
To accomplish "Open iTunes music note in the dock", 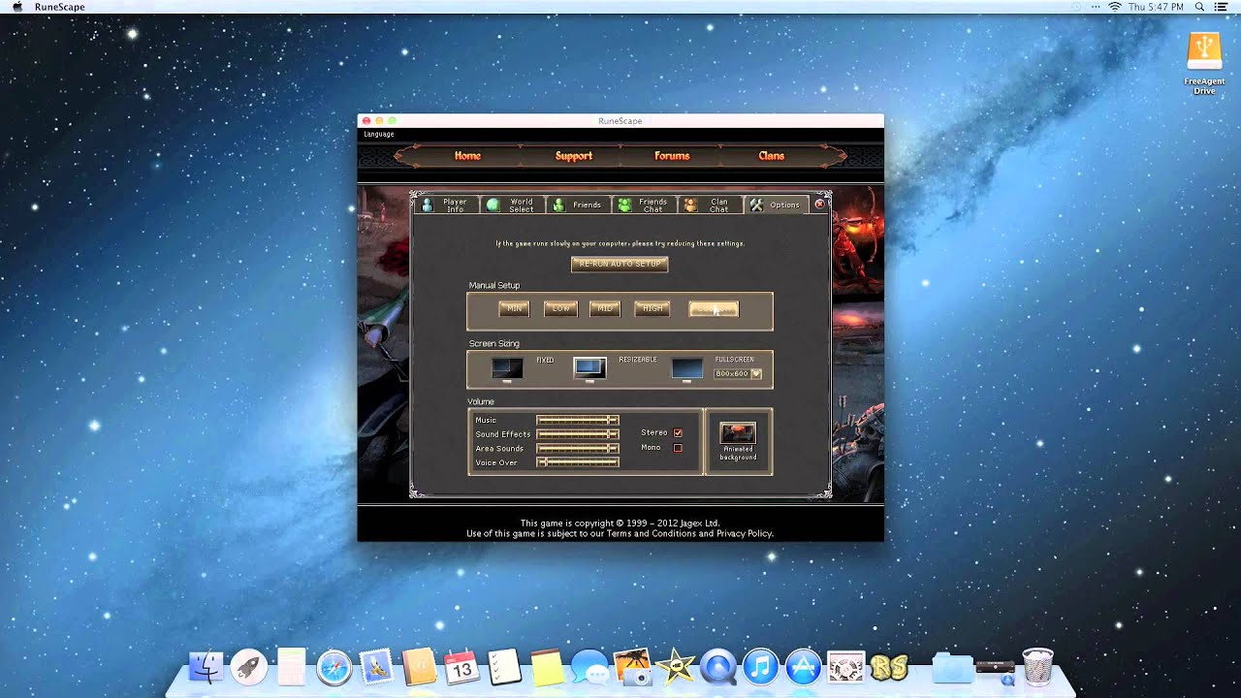I will pos(761,667).
